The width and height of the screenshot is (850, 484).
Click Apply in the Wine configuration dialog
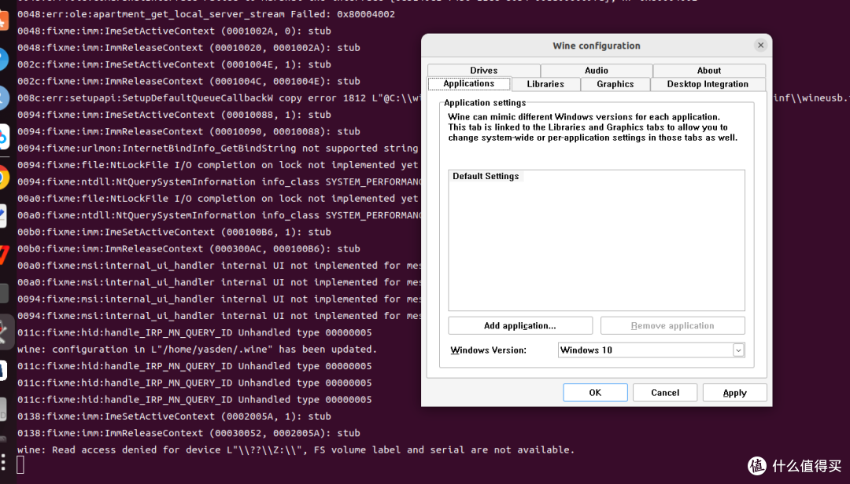pyautogui.click(x=734, y=392)
